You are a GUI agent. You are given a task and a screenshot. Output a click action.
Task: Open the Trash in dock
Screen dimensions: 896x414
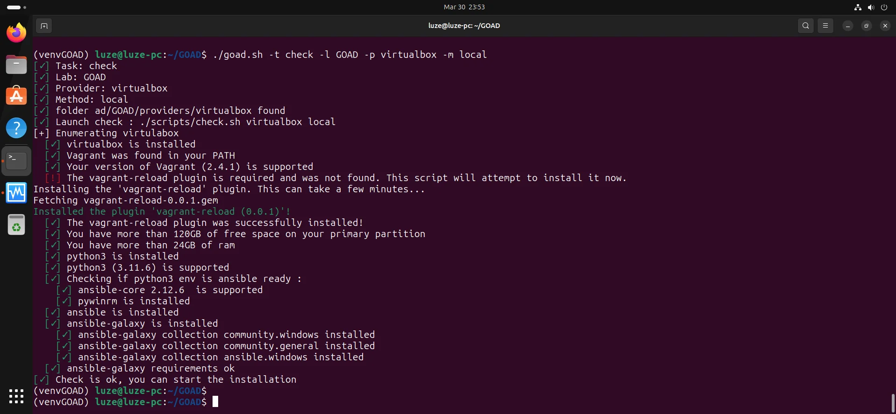[16, 225]
